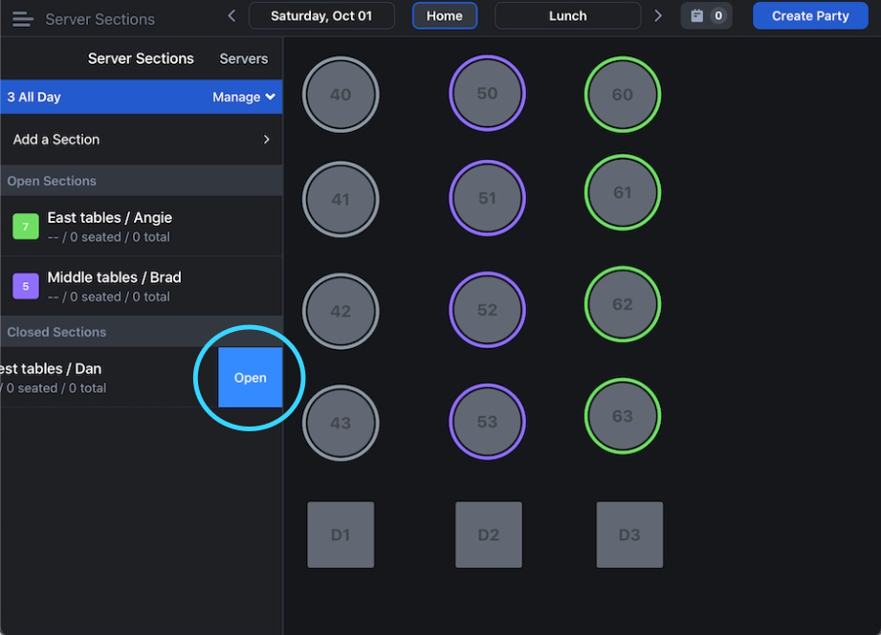This screenshot has height=635, width=881.
Task: Click the purple 5 section badge
Action: (x=25, y=286)
